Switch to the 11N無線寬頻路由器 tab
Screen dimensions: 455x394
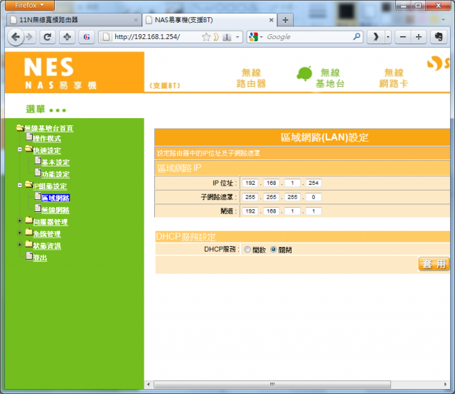click(x=74, y=20)
